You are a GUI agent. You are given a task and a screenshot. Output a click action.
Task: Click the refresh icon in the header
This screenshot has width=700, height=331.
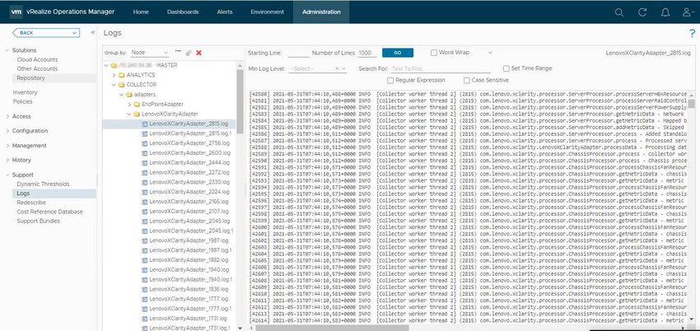[642, 12]
